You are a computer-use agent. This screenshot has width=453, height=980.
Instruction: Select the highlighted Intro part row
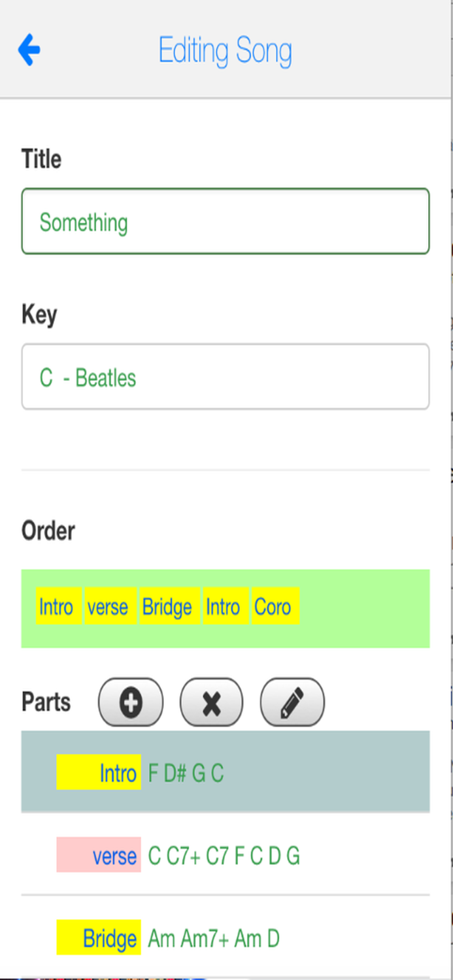click(226, 772)
